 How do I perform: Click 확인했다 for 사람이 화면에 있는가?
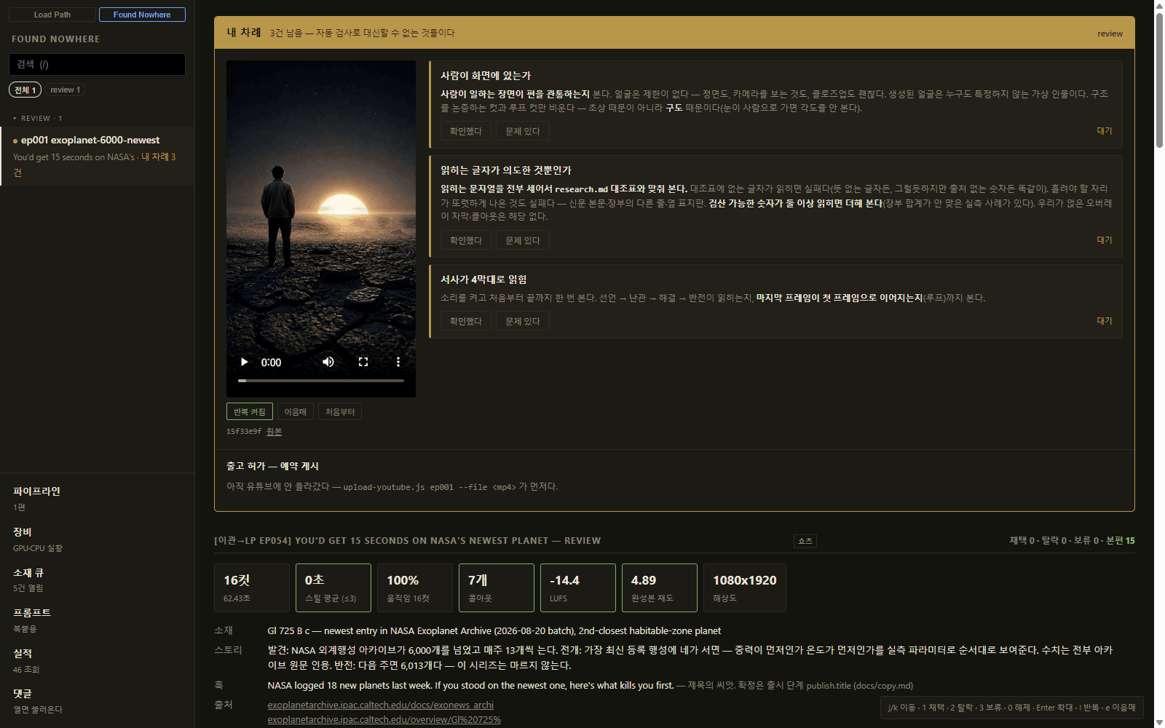(x=466, y=131)
